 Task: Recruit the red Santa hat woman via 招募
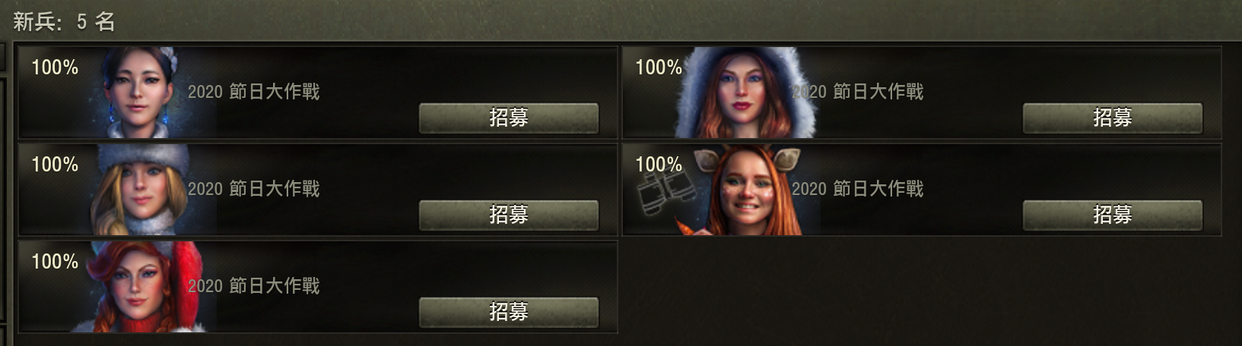click(509, 312)
